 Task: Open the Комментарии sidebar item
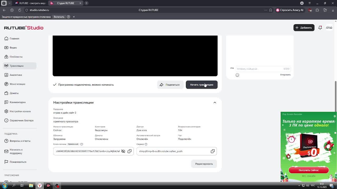pos(19,102)
